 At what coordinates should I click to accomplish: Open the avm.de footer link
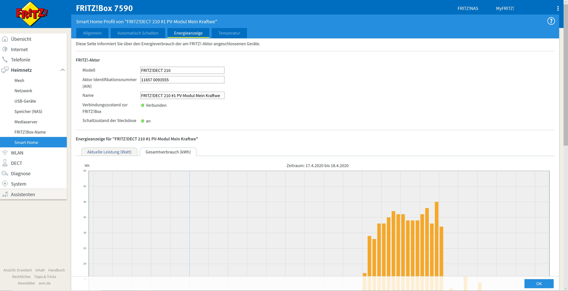point(44,283)
